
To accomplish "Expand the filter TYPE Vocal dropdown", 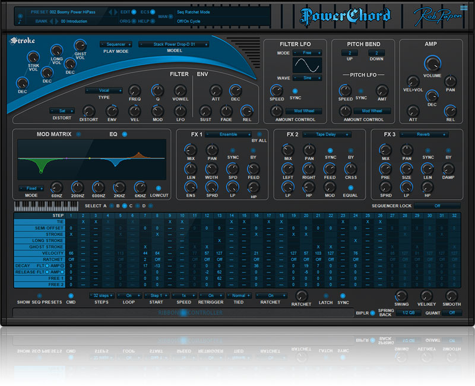I will click(x=104, y=90).
